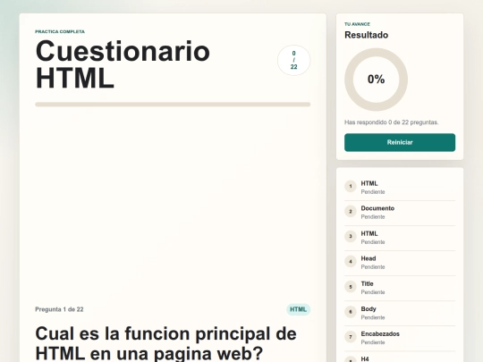Click 'Pendiente' status under Body
Viewport: 483px width, 362px height.
pyautogui.click(x=373, y=317)
